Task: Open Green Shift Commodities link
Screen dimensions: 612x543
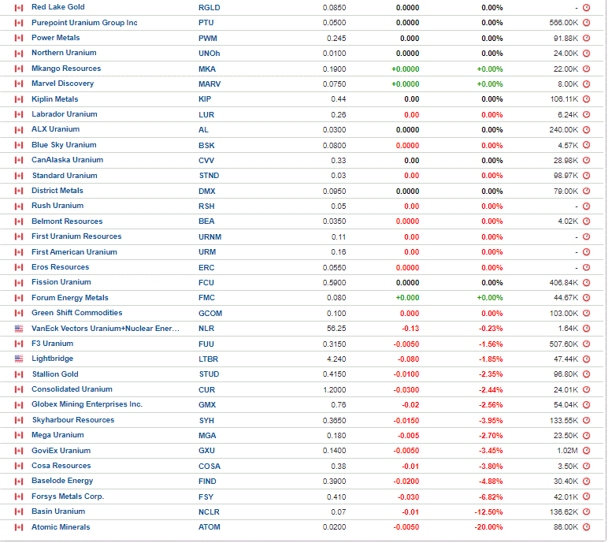Action: click(x=76, y=313)
